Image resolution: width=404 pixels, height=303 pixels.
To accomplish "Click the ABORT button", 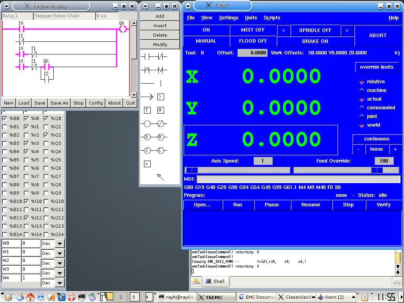I will coord(378,36).
